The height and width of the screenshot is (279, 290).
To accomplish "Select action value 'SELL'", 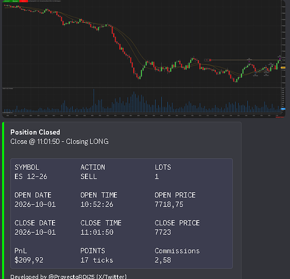I will 89,176.
